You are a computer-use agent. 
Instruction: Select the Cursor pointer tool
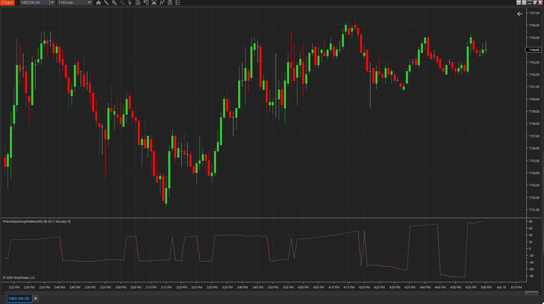tap(130, 3)
